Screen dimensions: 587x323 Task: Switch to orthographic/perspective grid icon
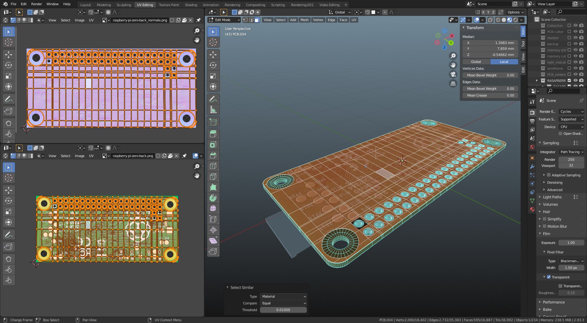pyautogui.click(x=453, y=83)
